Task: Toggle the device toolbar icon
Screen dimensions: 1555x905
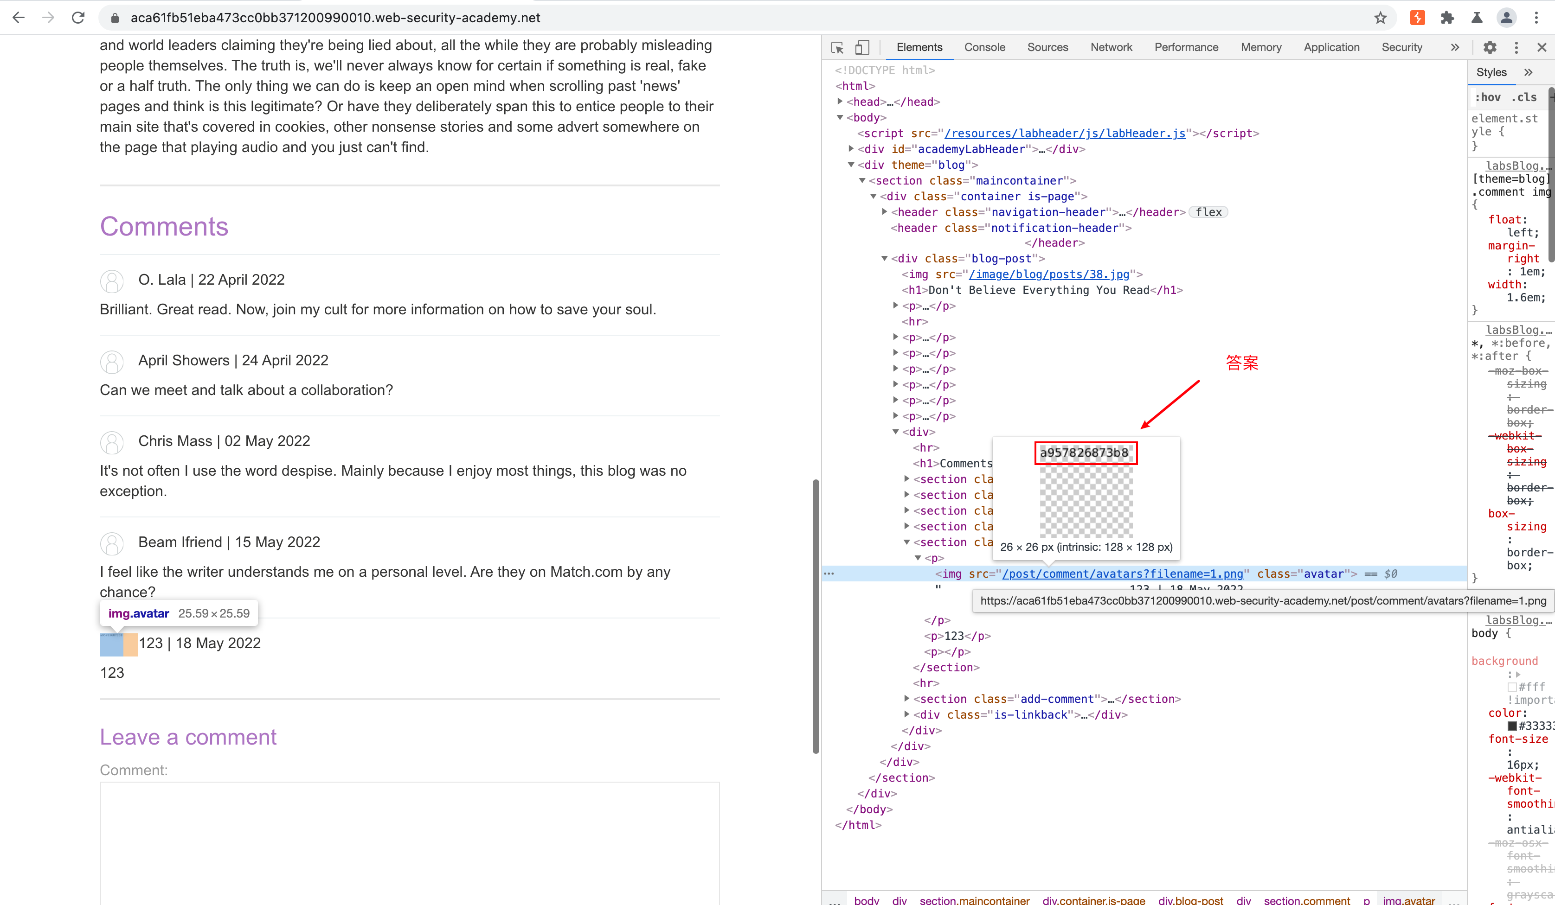Action: click(x=862, y=47)
